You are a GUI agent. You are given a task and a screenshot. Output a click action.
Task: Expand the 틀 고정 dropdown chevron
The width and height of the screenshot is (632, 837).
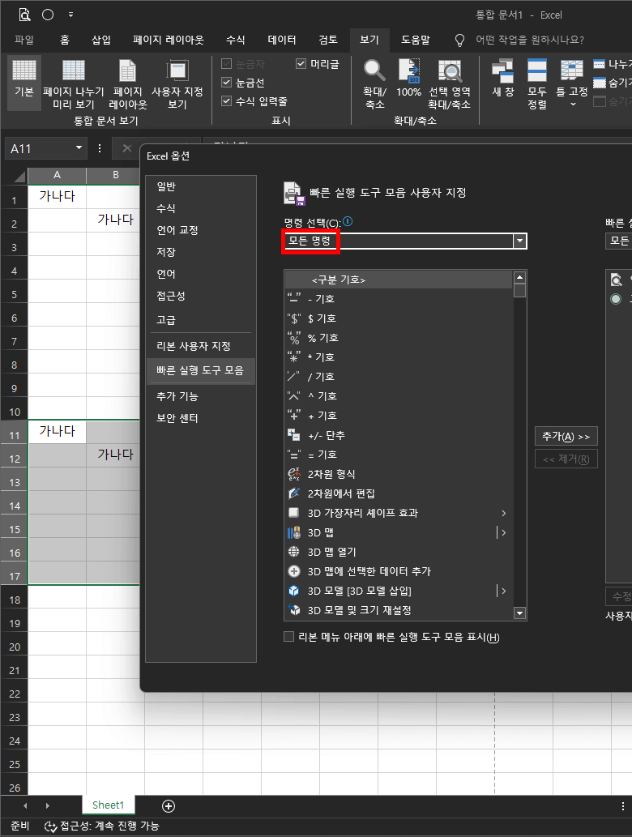pyautogui.click(x=574, y=105)
